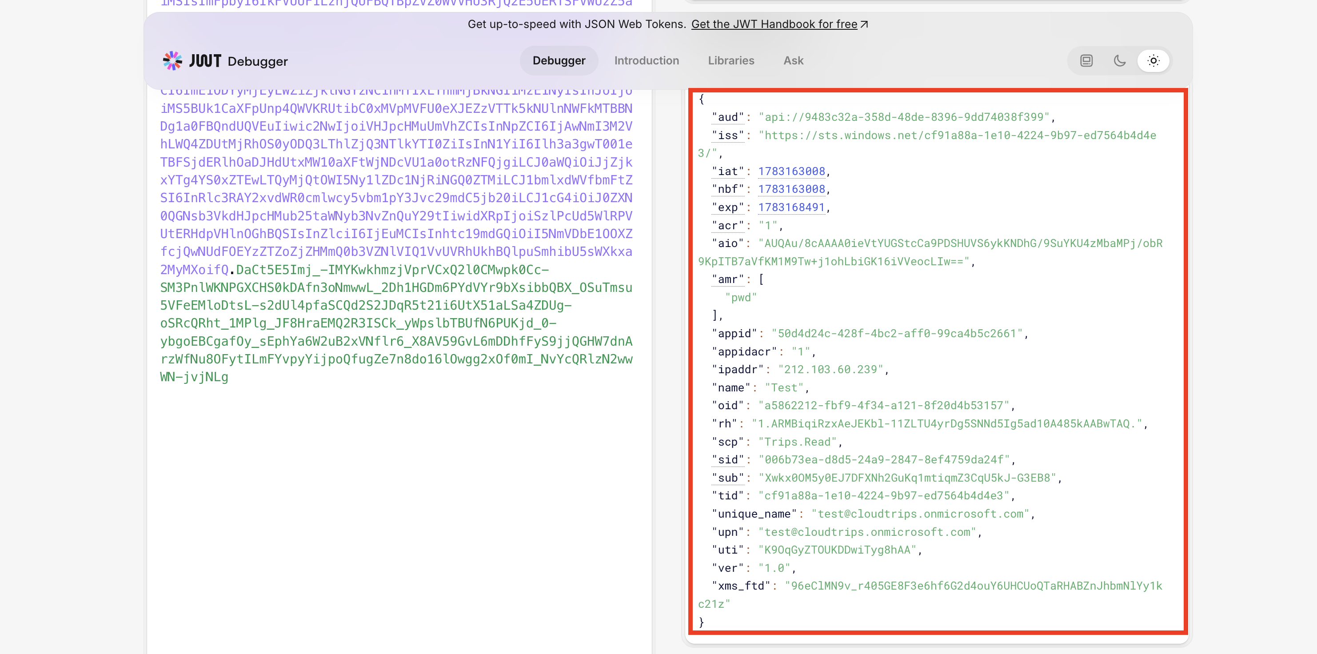Image resolution: width=1317 pixels, height=654 pixels.
Task: Click the rh value starting 1.ARMBiqiRzxAeJEKbl
Action: tap(947, 424)
